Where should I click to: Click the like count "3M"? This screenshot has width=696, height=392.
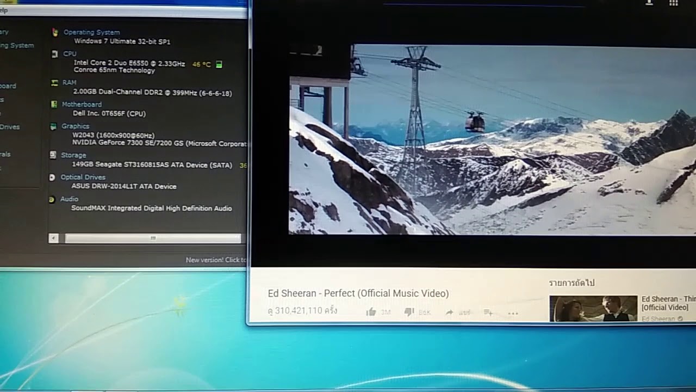(386, 313)
